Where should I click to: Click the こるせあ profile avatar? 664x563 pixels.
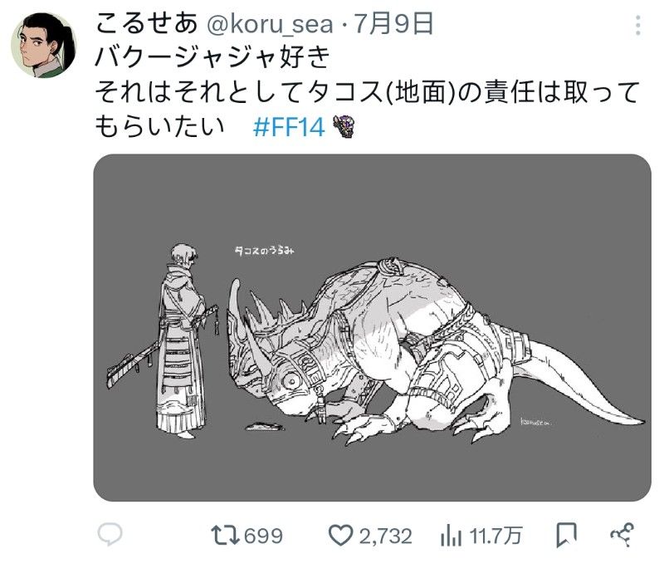tap(43, 46)
